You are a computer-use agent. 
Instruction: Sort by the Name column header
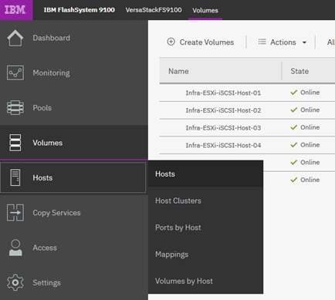click(x=178, y=71)
